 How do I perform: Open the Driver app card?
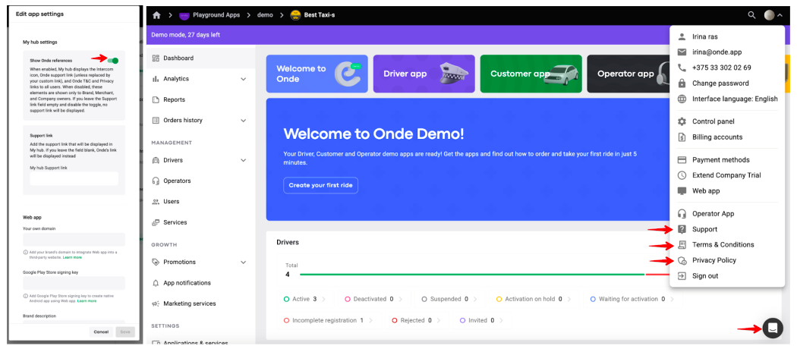(x=424, y=74)
